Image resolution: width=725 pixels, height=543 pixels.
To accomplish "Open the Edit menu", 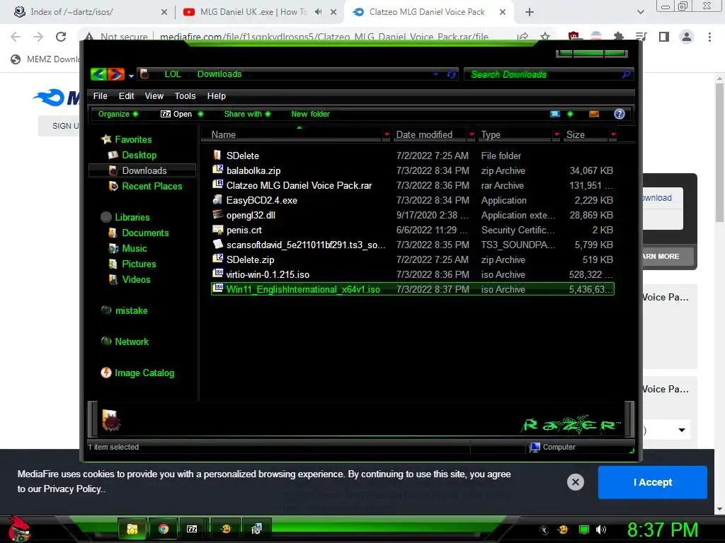I will pyautogui.click(x=126, y=96).
